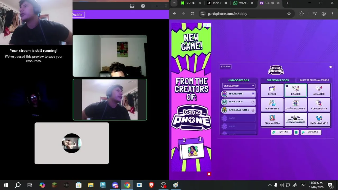Kick player Juan Carlos Torres

(x=253, y=110)
